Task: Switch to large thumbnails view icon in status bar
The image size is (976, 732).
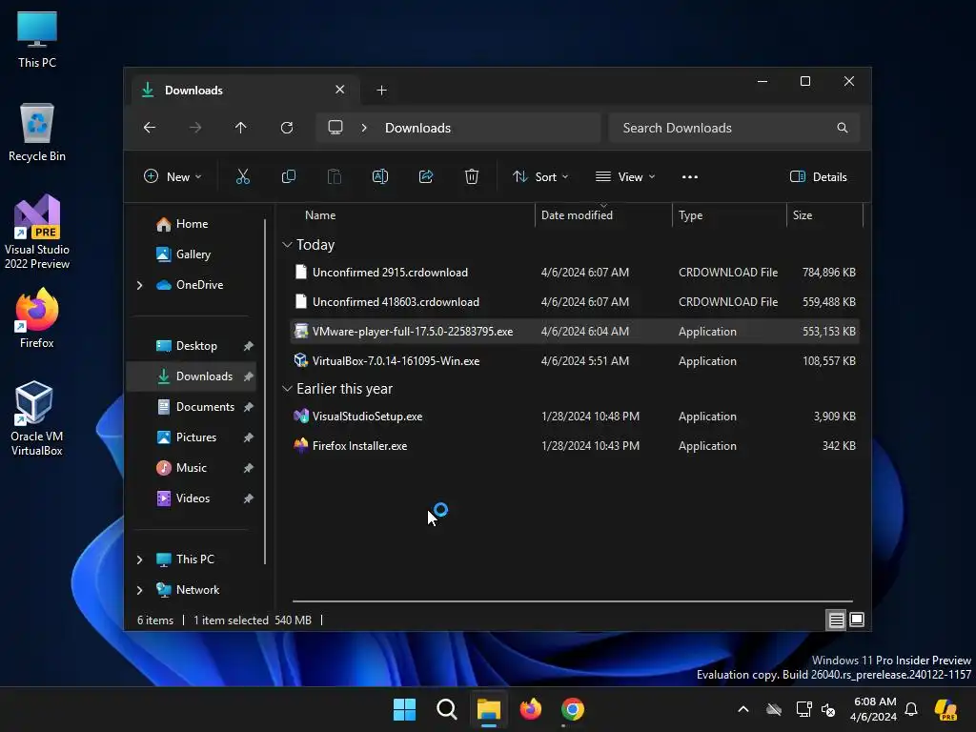Action: [x=857, y=620]
